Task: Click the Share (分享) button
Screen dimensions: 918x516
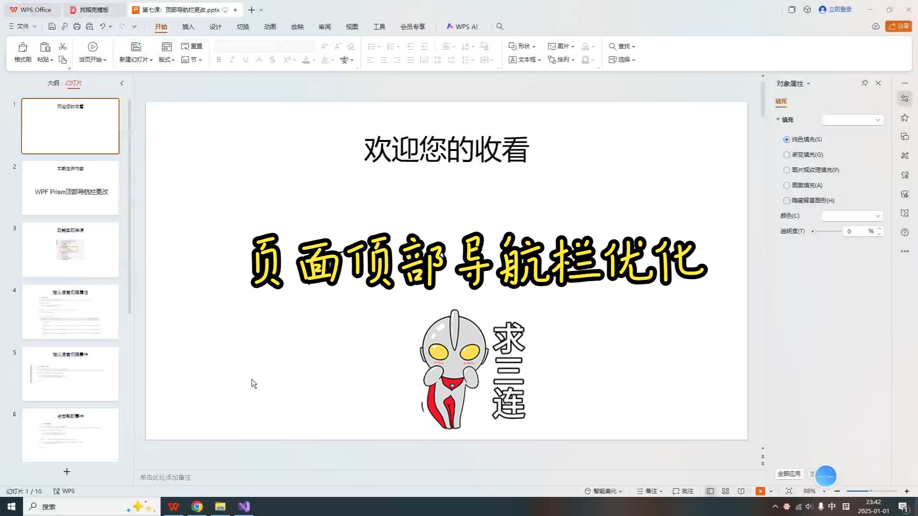Action: click(898, 26)
